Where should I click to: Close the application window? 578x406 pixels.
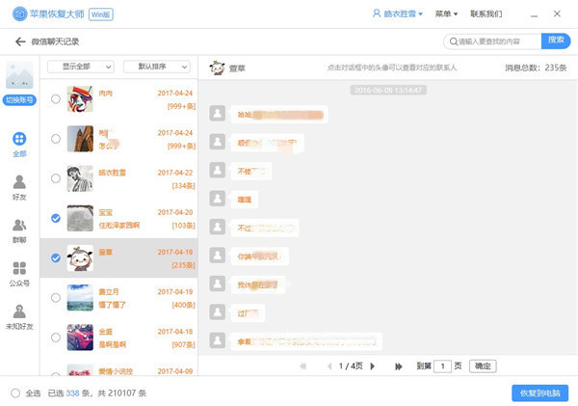point(557,14)
